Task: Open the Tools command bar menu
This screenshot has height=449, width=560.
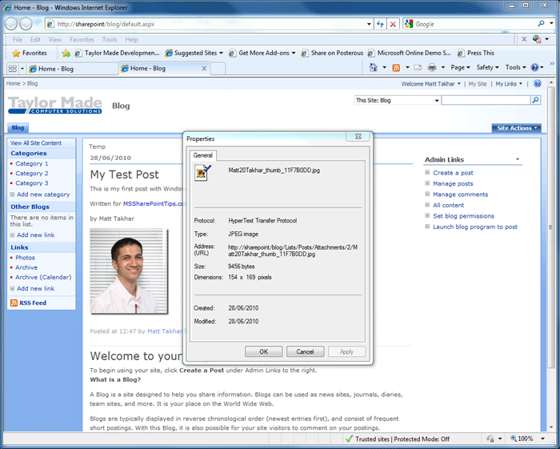Action: point(515,67)
